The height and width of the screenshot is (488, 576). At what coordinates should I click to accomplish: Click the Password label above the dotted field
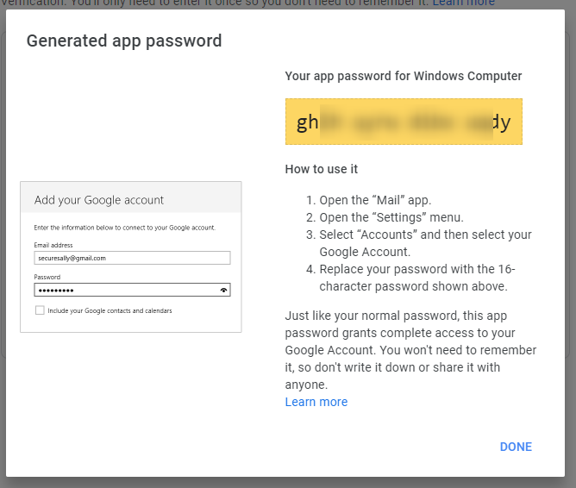(47, 277)
